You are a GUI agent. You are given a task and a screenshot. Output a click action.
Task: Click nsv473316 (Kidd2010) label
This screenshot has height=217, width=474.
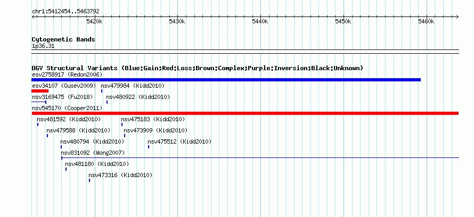[120, 175]
